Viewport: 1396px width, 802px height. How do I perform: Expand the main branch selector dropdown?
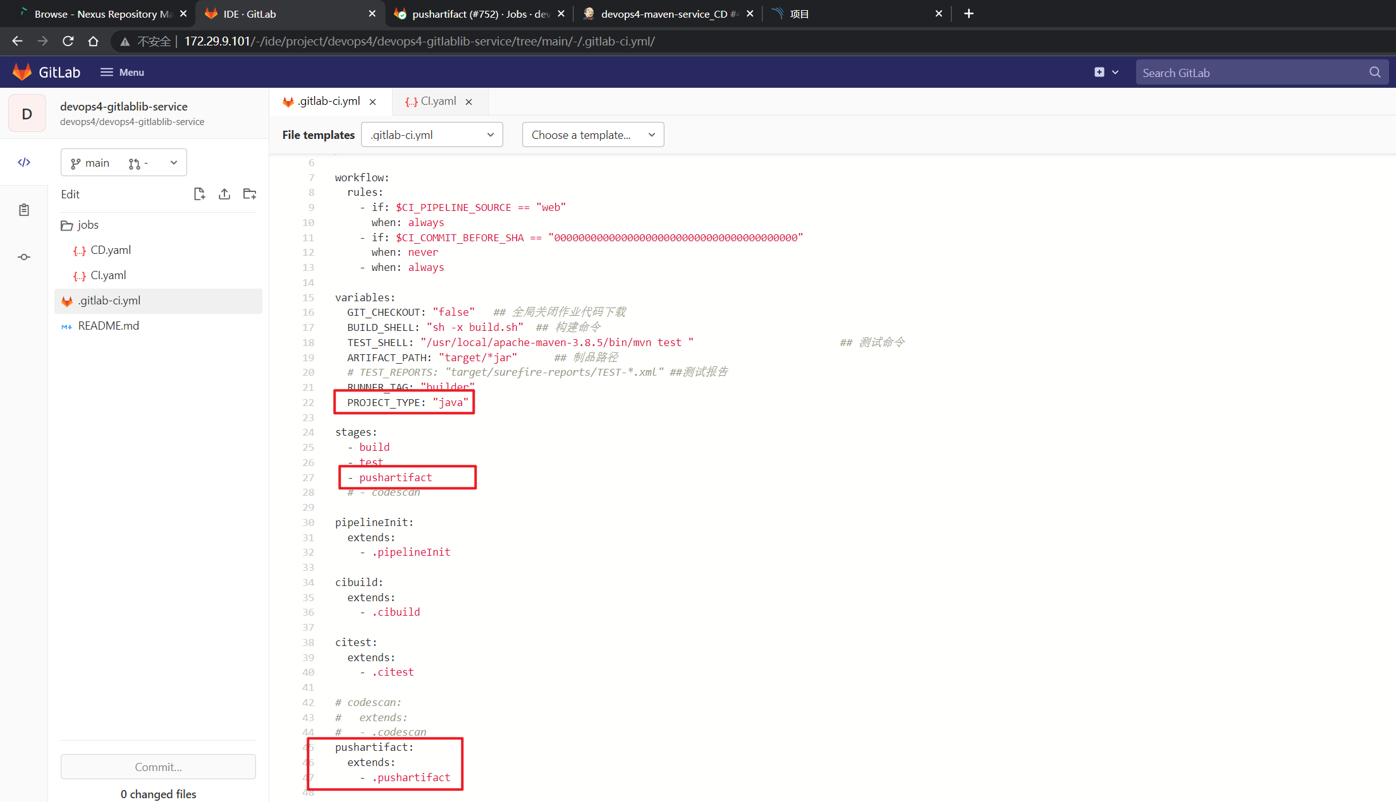124,163
